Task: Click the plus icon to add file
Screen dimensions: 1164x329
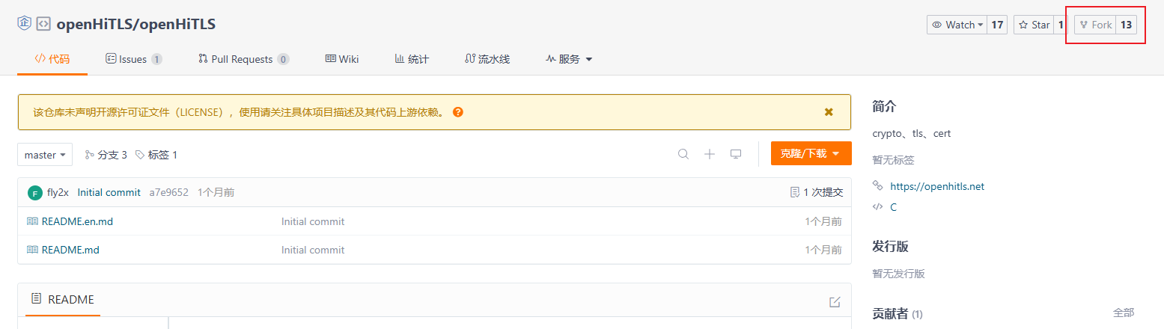Action: click(x=710, y=154)
